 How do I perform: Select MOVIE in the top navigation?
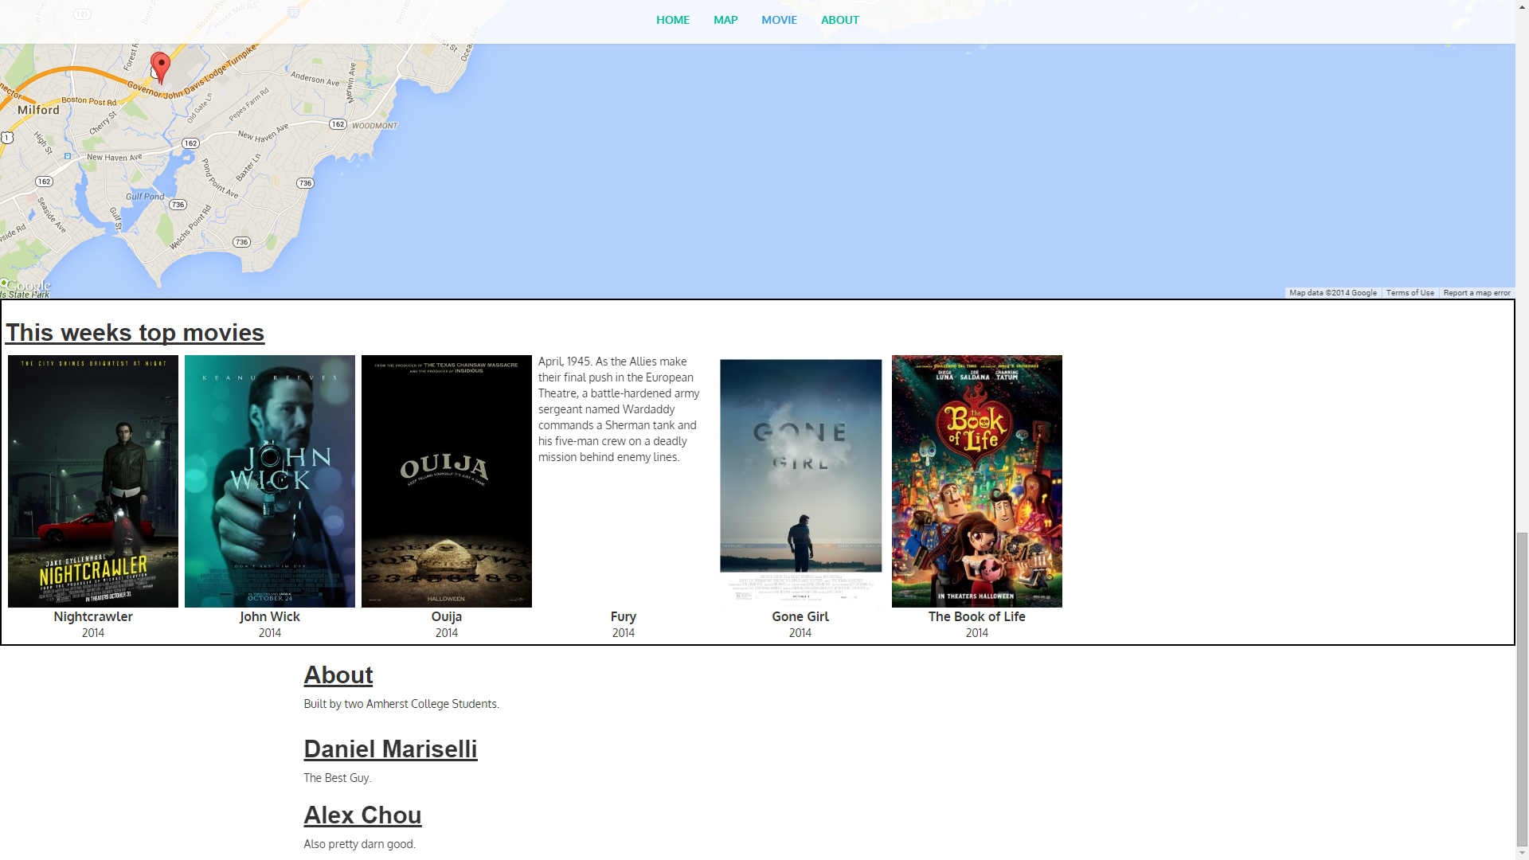tap(778, 20)
